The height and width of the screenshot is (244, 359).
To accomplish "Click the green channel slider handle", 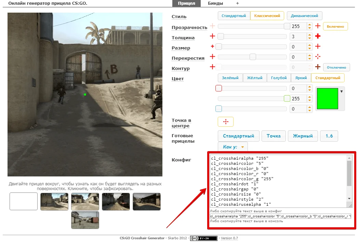I will [x=287, y=99].
